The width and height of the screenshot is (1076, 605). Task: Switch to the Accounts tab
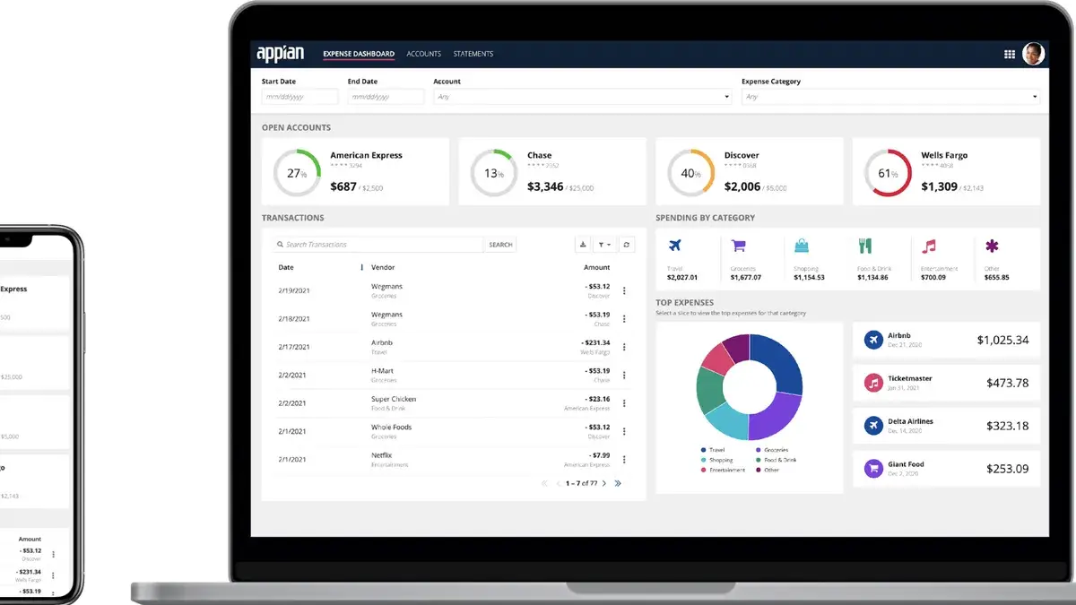pyautogui.click(x=423, y=54)
